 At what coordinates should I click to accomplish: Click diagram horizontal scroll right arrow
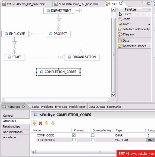pos(109,99)
